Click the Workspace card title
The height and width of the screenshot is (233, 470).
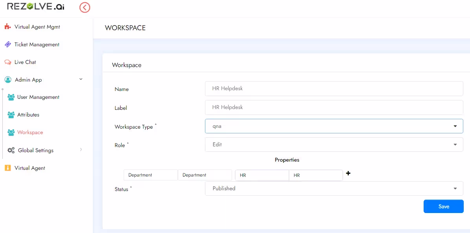pos(126,65)
